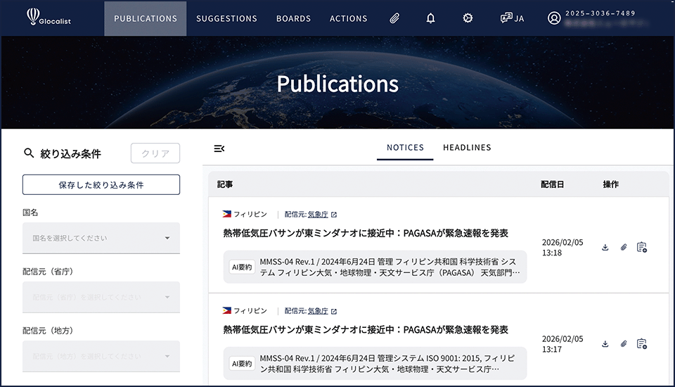Click the フィリピン label on the 13:18 notice
675x387 pixels.
pyautogui.click(x=250, y=214)
